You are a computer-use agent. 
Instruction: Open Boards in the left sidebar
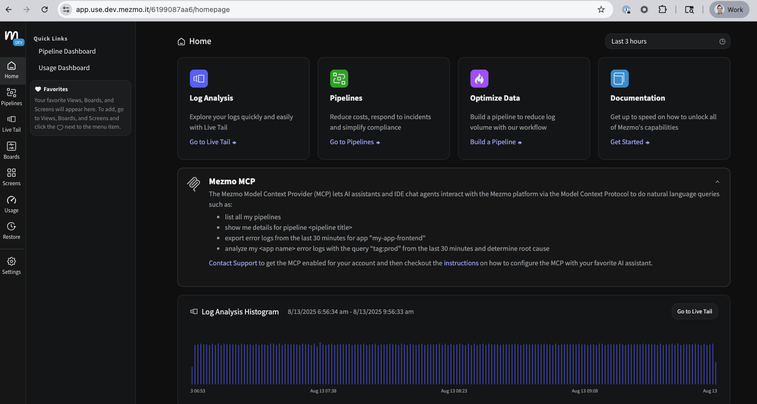click(x=12, y=150)
